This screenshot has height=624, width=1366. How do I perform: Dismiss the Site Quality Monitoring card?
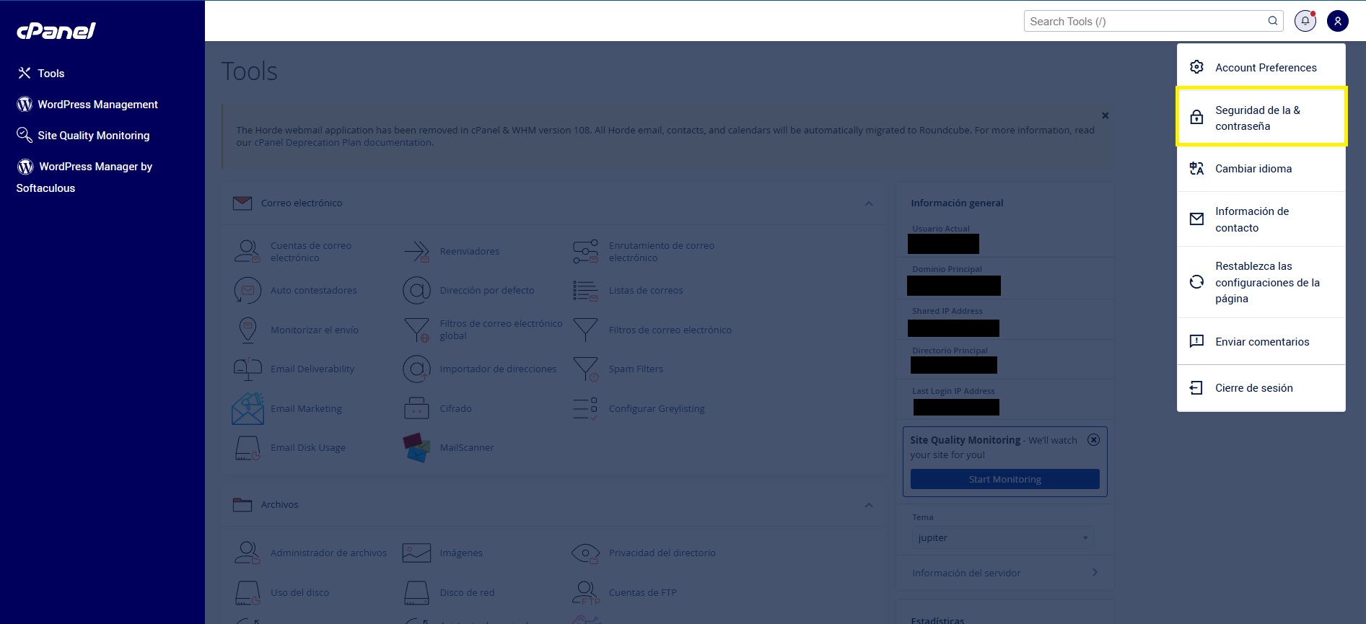pos(1093,439)
